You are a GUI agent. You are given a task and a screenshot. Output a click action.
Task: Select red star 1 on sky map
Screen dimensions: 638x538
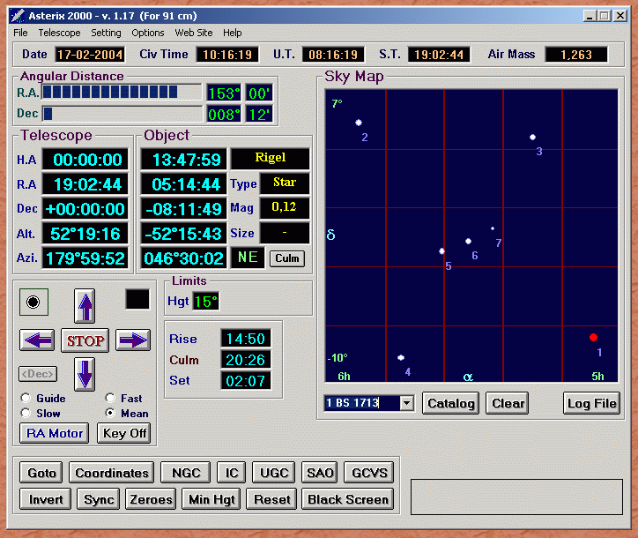point(593,337)
